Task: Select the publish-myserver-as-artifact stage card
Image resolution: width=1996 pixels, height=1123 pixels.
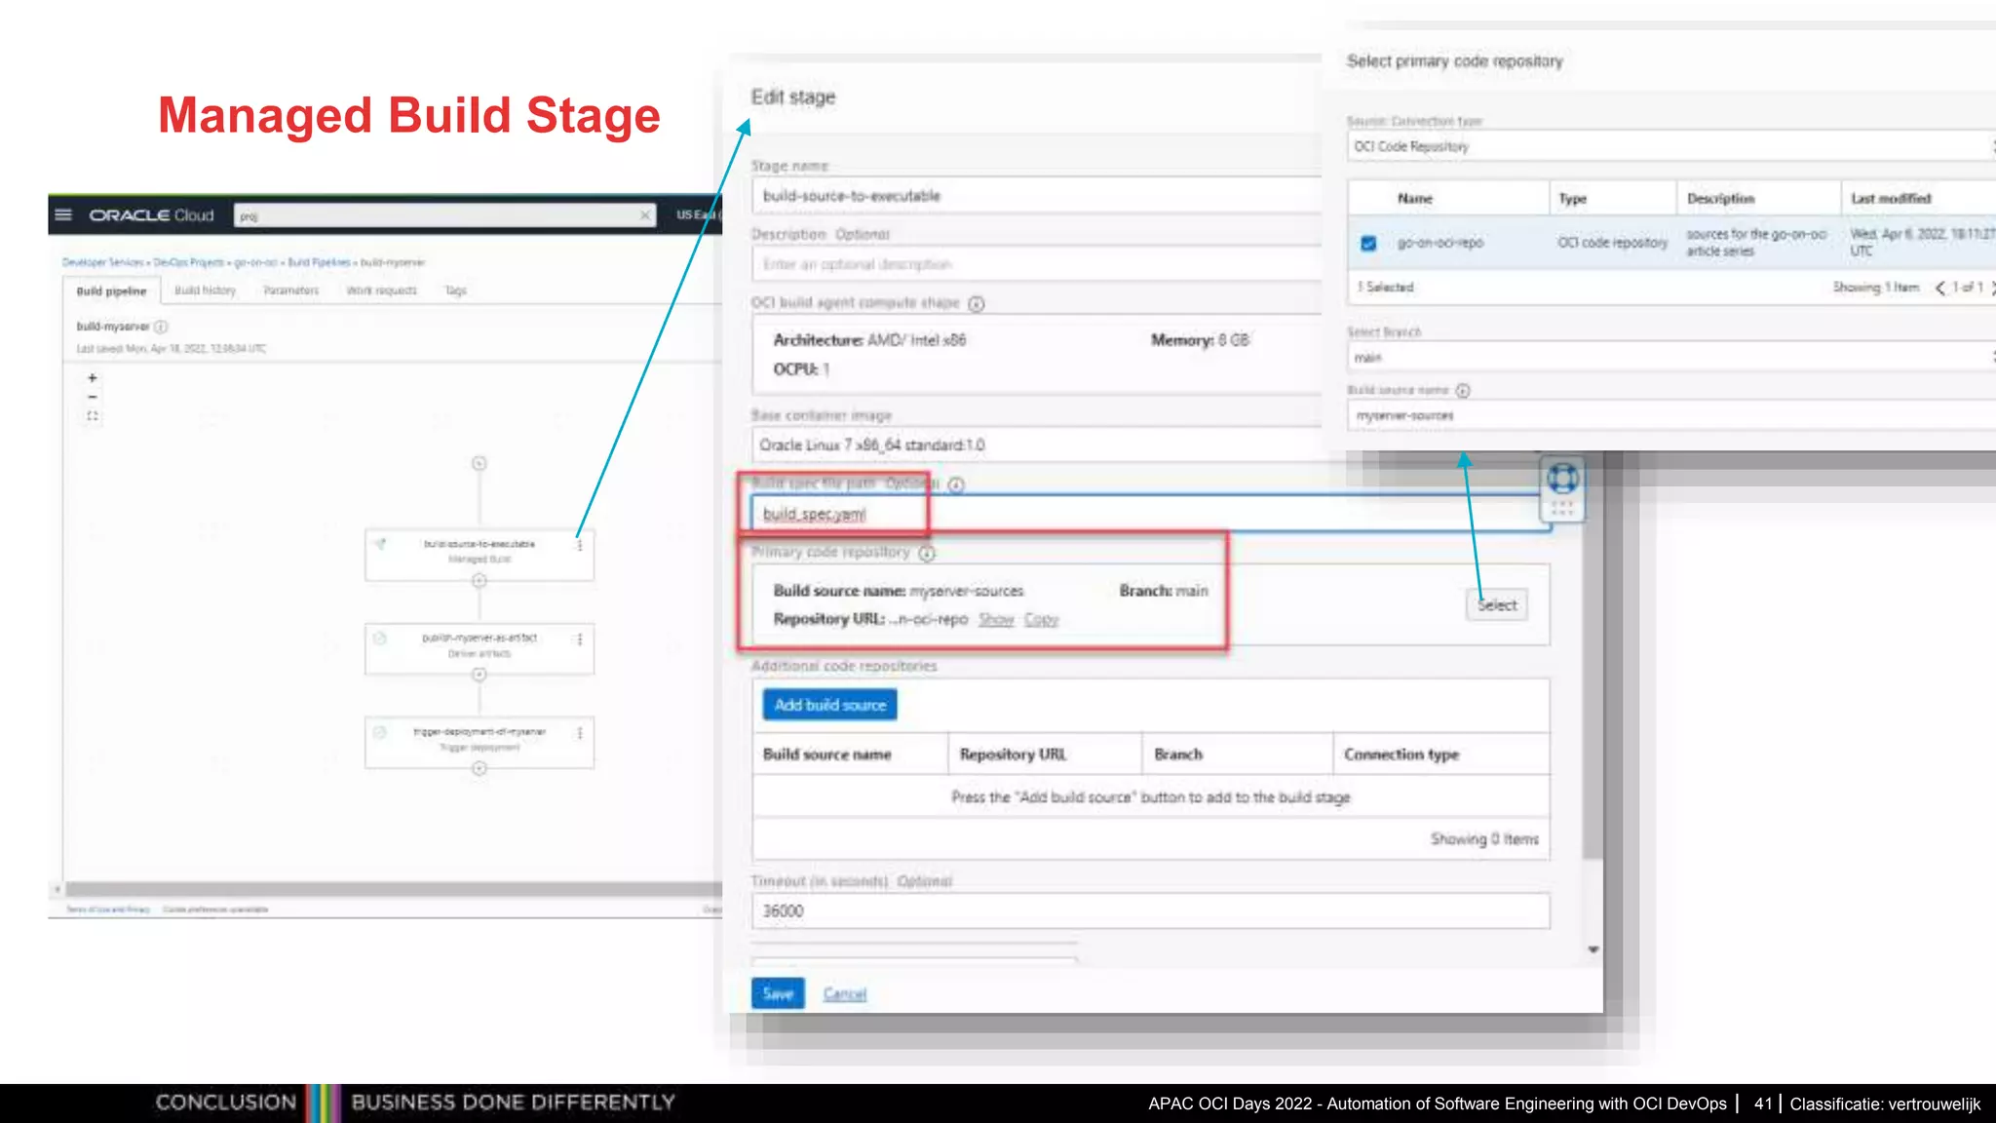Action: click(x=479, y=648)
